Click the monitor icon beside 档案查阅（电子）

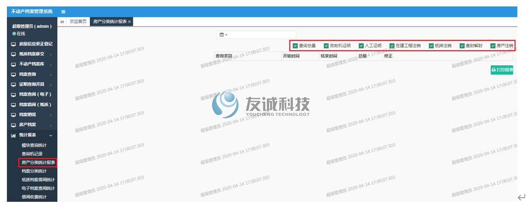coord(13,95)
